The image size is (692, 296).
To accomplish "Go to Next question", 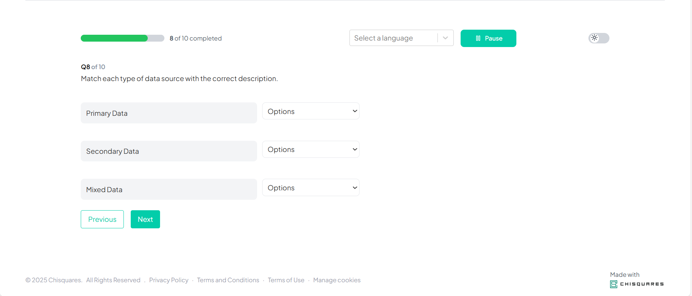I will 145,219.
